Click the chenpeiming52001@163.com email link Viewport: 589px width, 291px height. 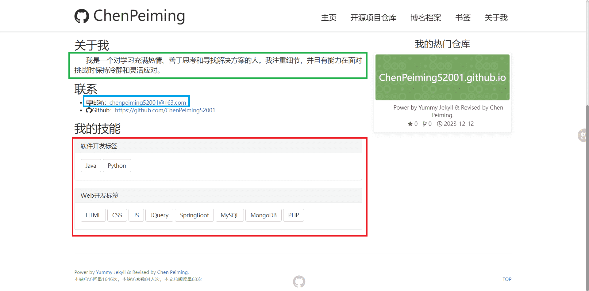(148, 103)
